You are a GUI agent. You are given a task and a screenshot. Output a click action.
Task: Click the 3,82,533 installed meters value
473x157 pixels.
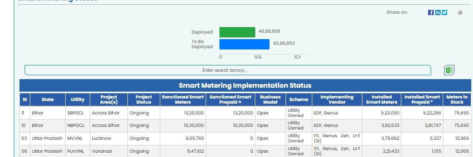[390, 126]
